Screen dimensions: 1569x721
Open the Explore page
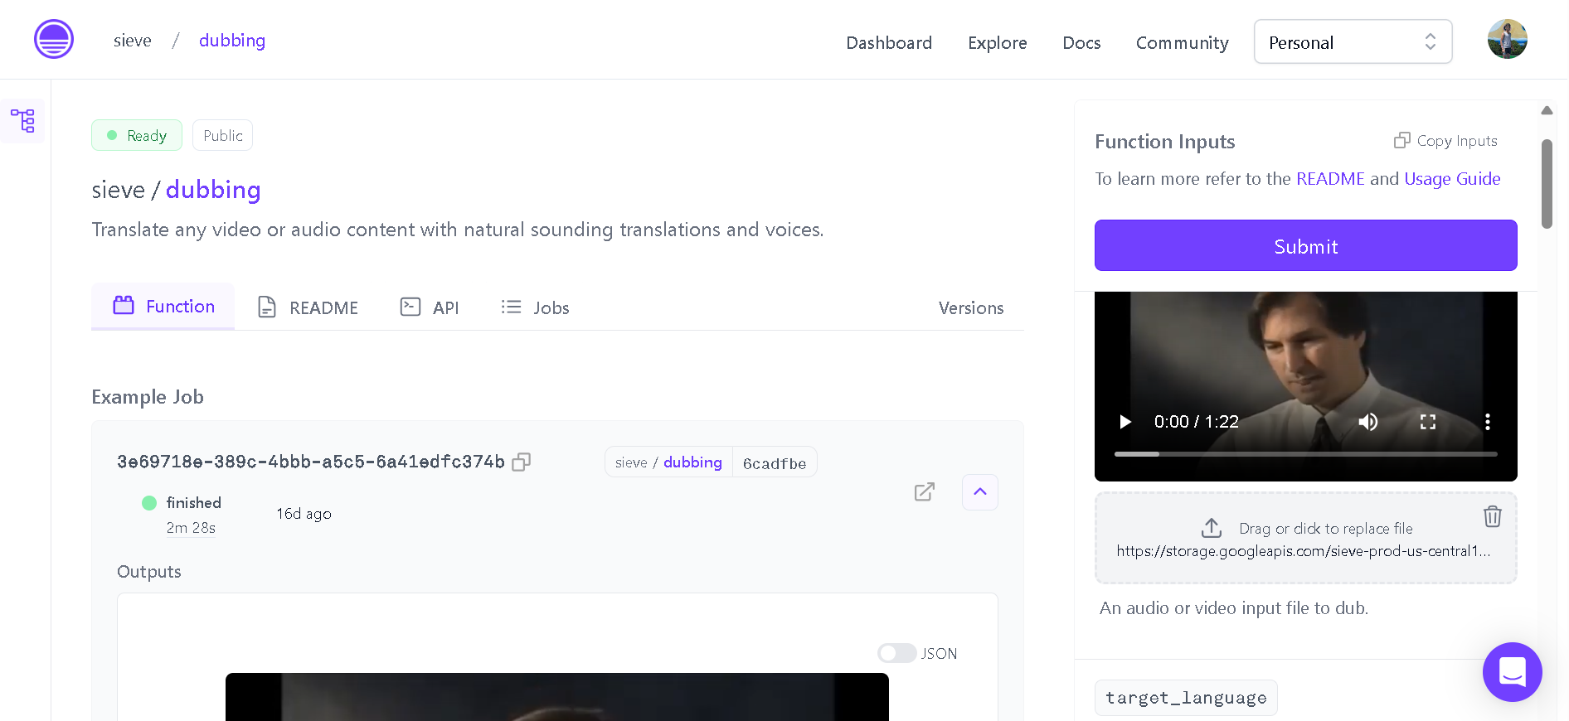997,42
